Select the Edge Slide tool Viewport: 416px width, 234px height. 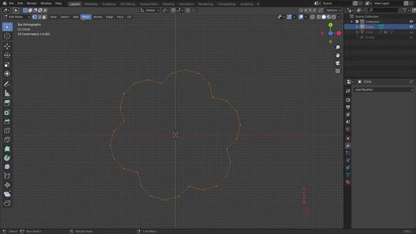tap(7, 176)
